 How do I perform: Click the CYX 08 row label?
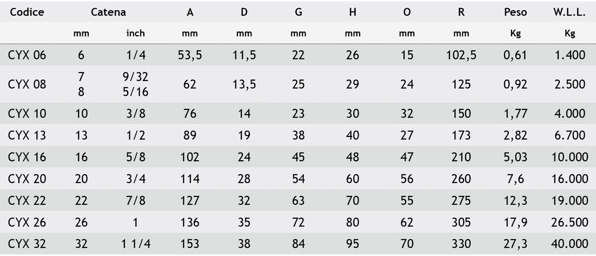tap(27, 84)
